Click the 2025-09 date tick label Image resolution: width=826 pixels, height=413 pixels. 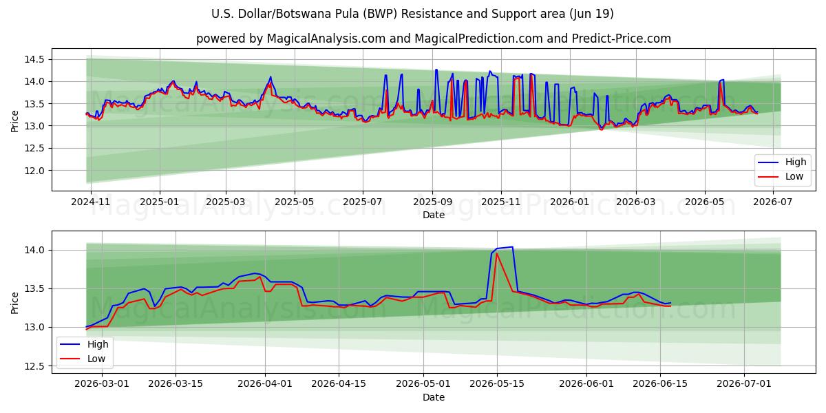click(x=432, y=202)
